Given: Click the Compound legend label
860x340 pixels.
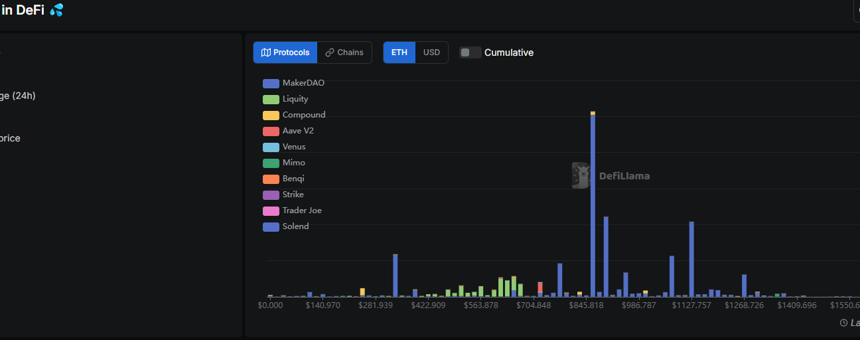Looking at the screenshot, I should coord(304,115).
